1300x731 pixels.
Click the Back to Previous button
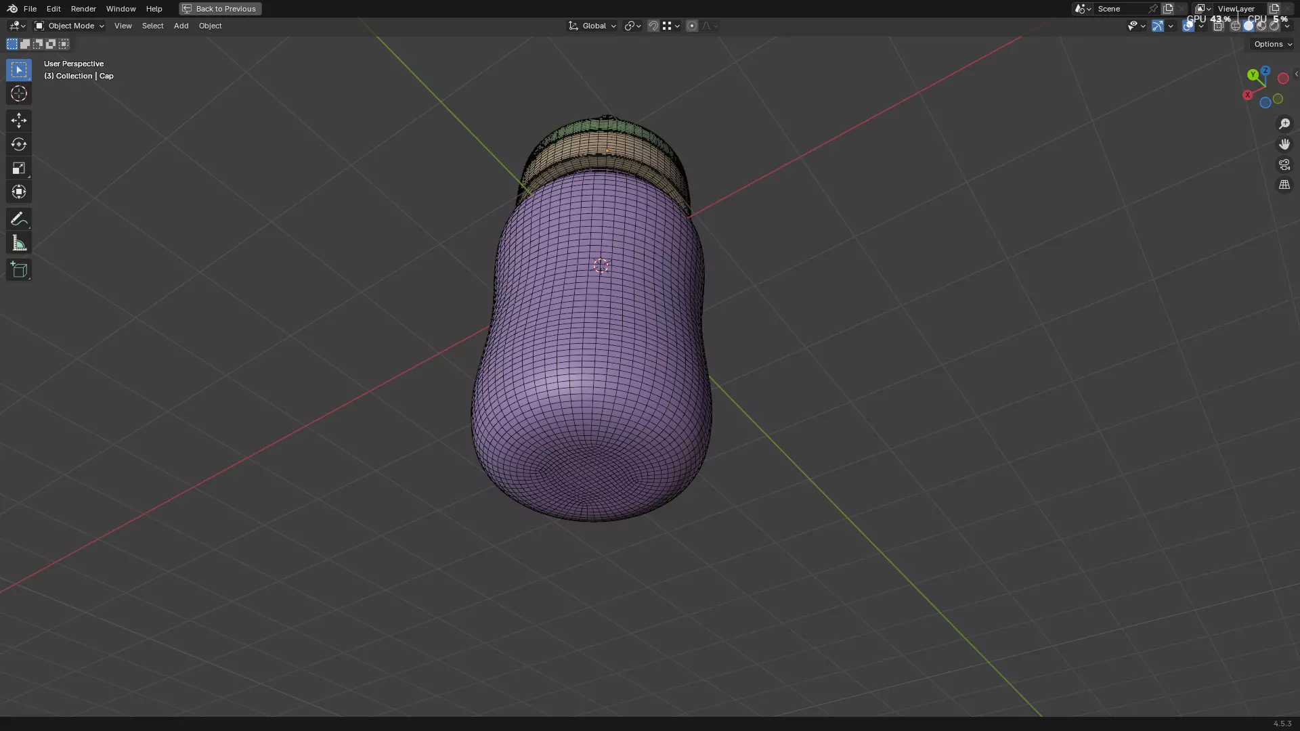point(220,9)
